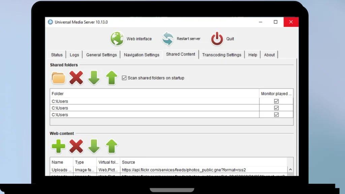Toggle Scan shared folders on startup
Image resolution: width=345 pixels, height=194 pixels.
(x=124, y=78)
